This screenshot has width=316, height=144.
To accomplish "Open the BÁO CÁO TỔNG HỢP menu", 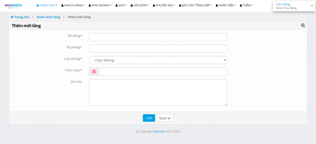I will (x=195, y=5).
